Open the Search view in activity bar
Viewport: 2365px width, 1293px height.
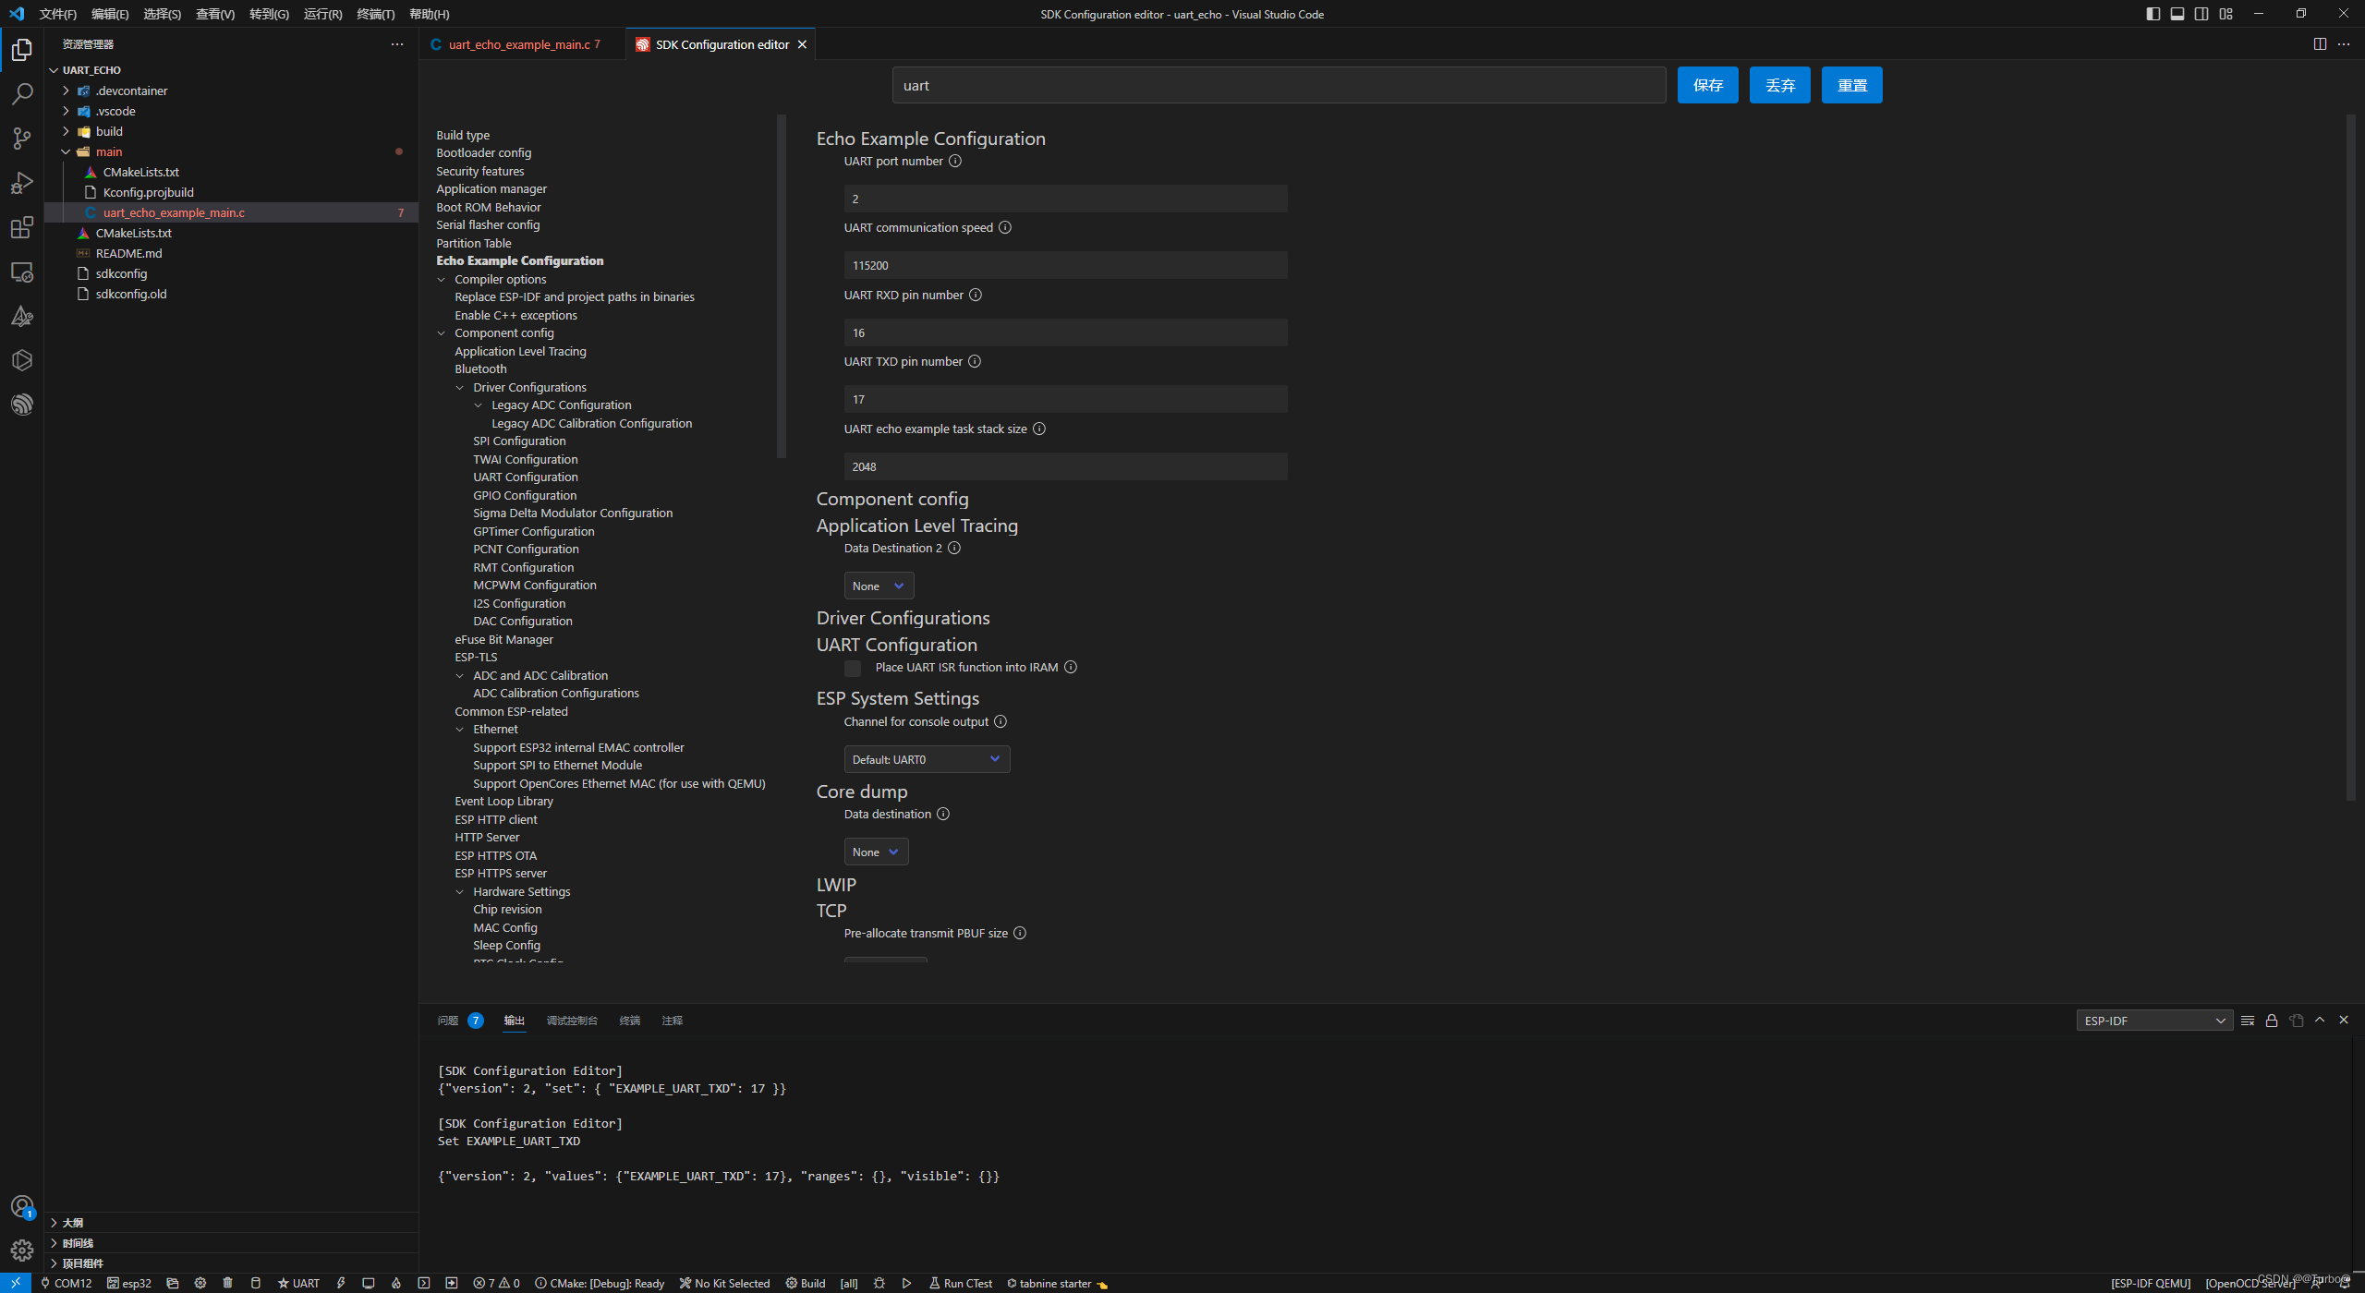click(22, 94)
